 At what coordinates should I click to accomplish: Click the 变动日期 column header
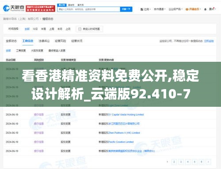coord(11,60)
